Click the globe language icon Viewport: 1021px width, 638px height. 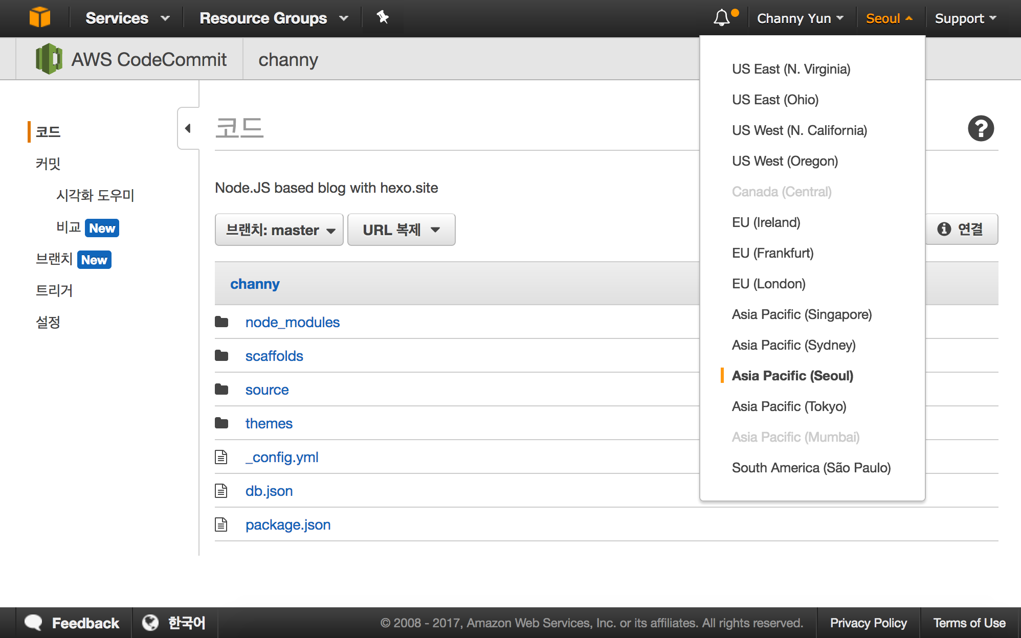click(x=150, y=623)
